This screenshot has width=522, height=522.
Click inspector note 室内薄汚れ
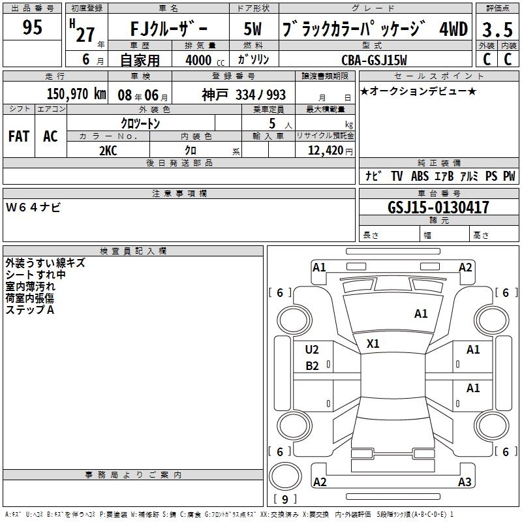point(30,286)
